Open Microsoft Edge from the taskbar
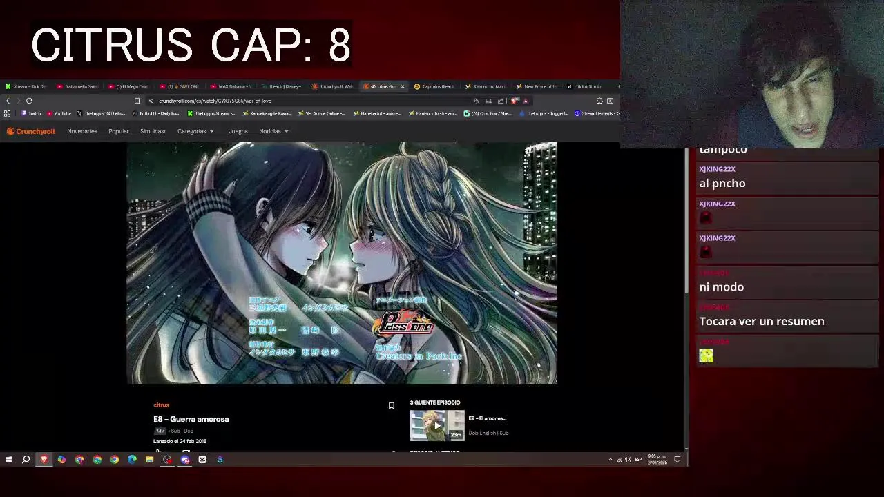This screenshot has height=497, width=884. coord(132,459)
